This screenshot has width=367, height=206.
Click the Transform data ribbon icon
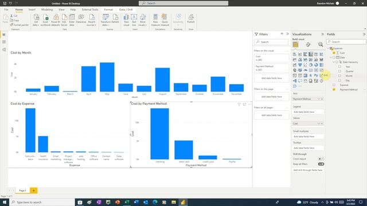tap(106, 20)
